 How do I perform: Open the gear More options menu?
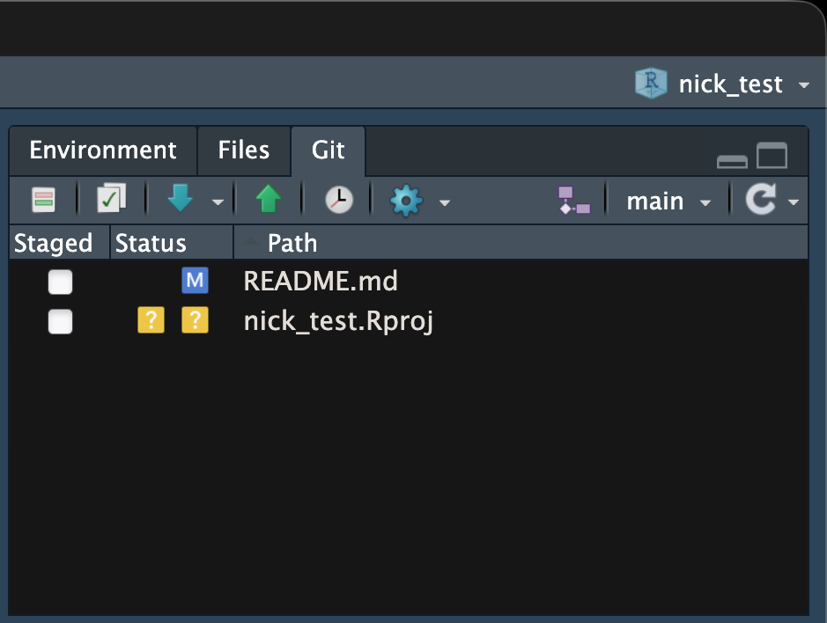(x=406, y=201)
